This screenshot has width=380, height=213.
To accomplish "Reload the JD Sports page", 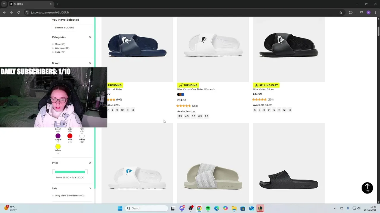I will tap(18, 12).
